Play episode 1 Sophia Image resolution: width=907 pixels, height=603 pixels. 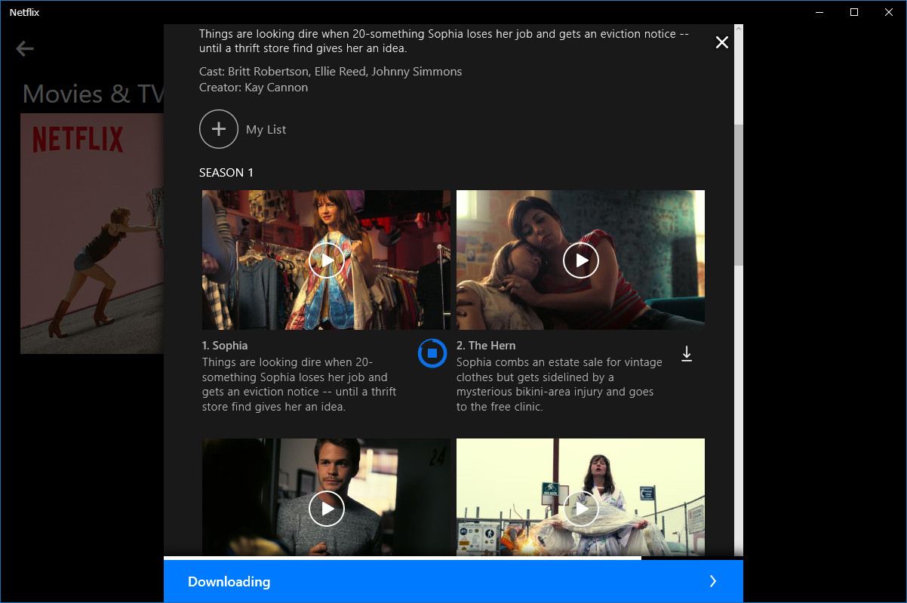[327, 260]
